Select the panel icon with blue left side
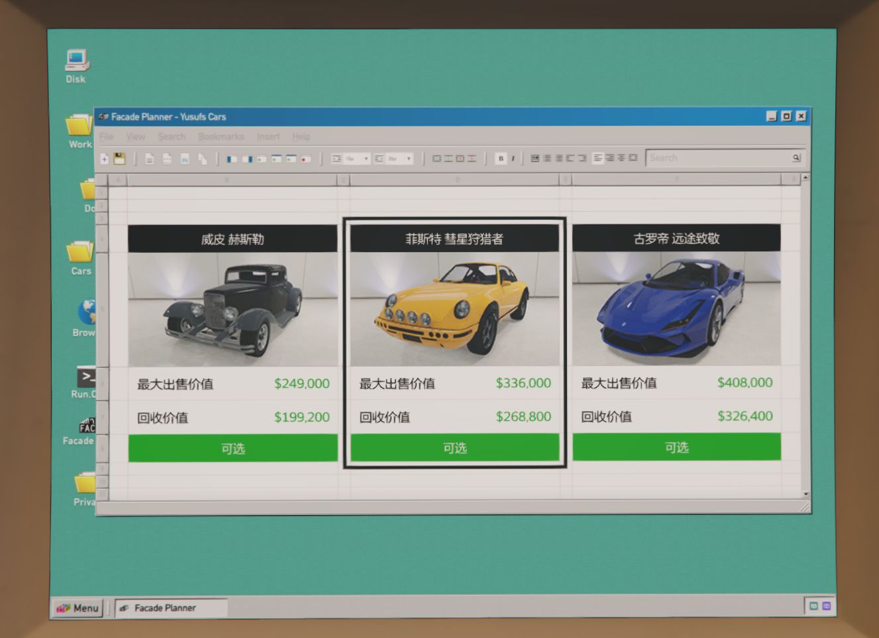879x638 pixels. [x=232, y=159]
